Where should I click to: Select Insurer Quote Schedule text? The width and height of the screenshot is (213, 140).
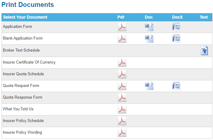click(23, 74)
